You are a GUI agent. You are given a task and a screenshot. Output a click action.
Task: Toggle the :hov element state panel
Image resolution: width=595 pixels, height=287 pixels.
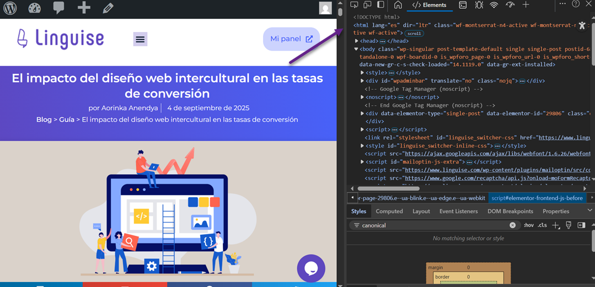tap(529, 225)
